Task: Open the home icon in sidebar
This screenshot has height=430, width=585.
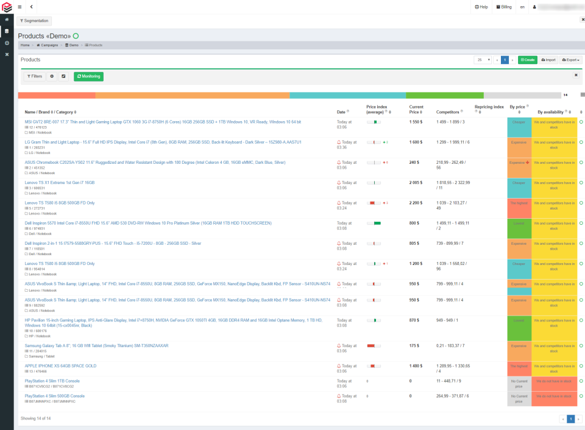Action: (7, 19)
